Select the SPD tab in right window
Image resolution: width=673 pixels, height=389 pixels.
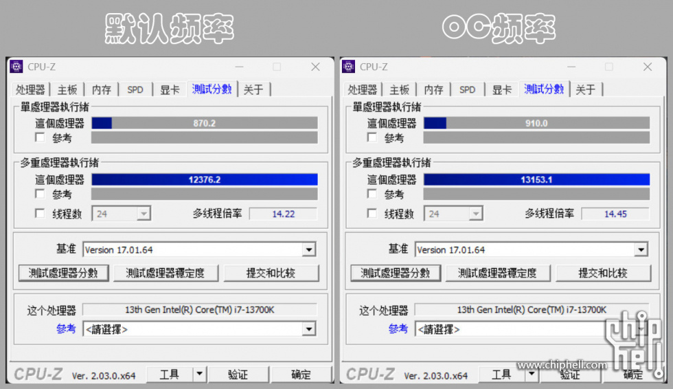tap(468, 90)
